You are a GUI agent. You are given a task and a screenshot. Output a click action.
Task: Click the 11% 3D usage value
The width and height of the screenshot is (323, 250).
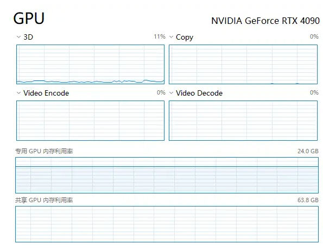160,37
